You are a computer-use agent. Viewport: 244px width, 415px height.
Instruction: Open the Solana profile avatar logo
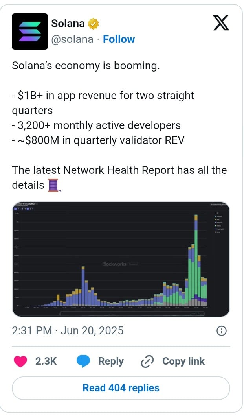[x=29, y=31]
